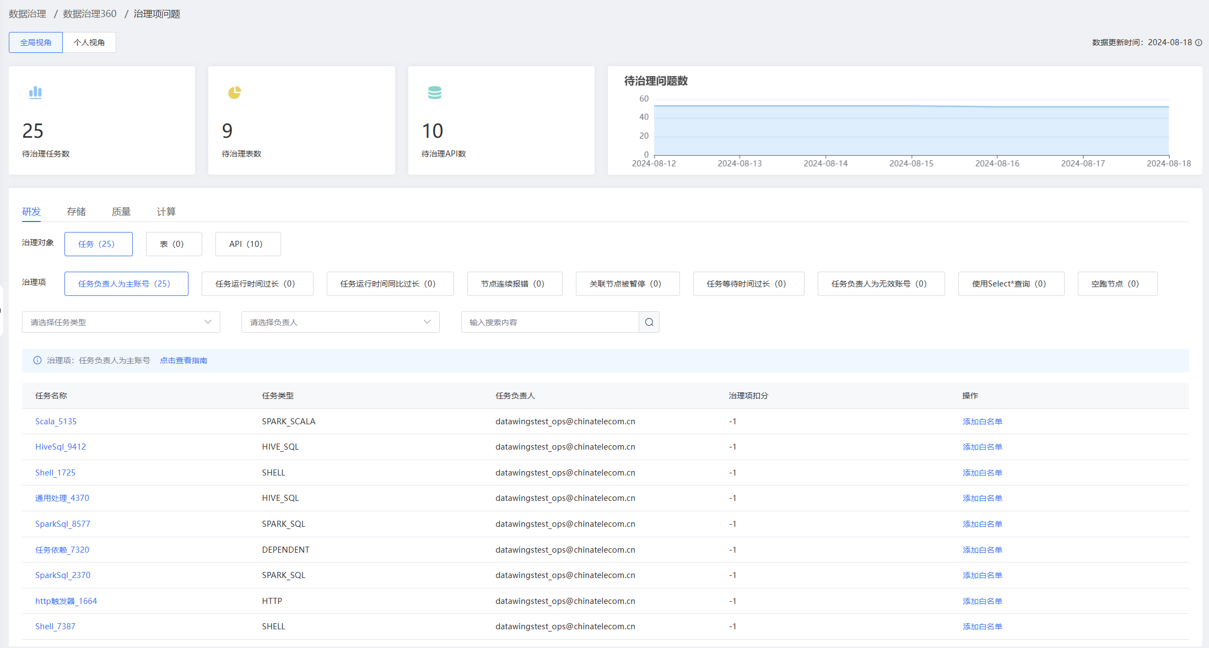Image resolution: width=1209 pixels, height=648 pixels.
Task: Click the database icon above 待治理API数
Action: pyautogui.click(x=435, y=93)
